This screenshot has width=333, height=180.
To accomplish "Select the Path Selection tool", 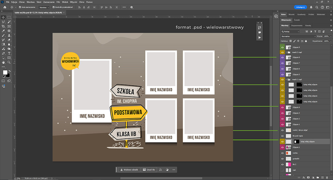I will click(x=3, y=58).
